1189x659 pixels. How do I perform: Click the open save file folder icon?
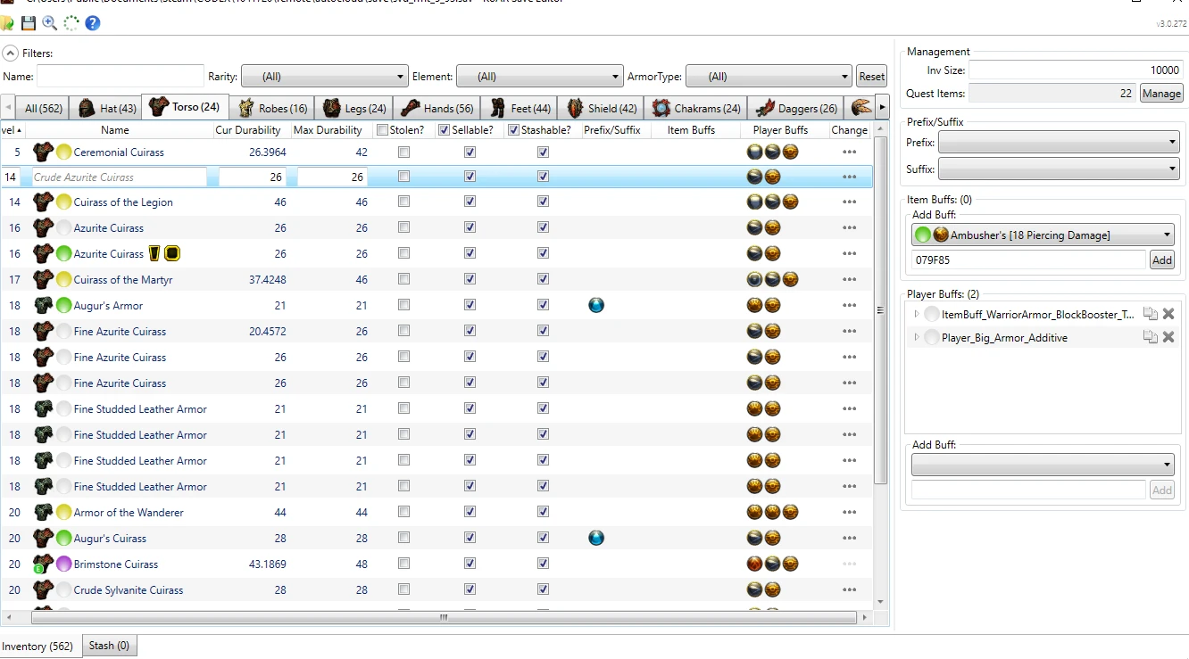point(8,23)
